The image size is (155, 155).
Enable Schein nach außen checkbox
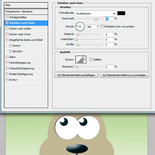pos(7,29)
